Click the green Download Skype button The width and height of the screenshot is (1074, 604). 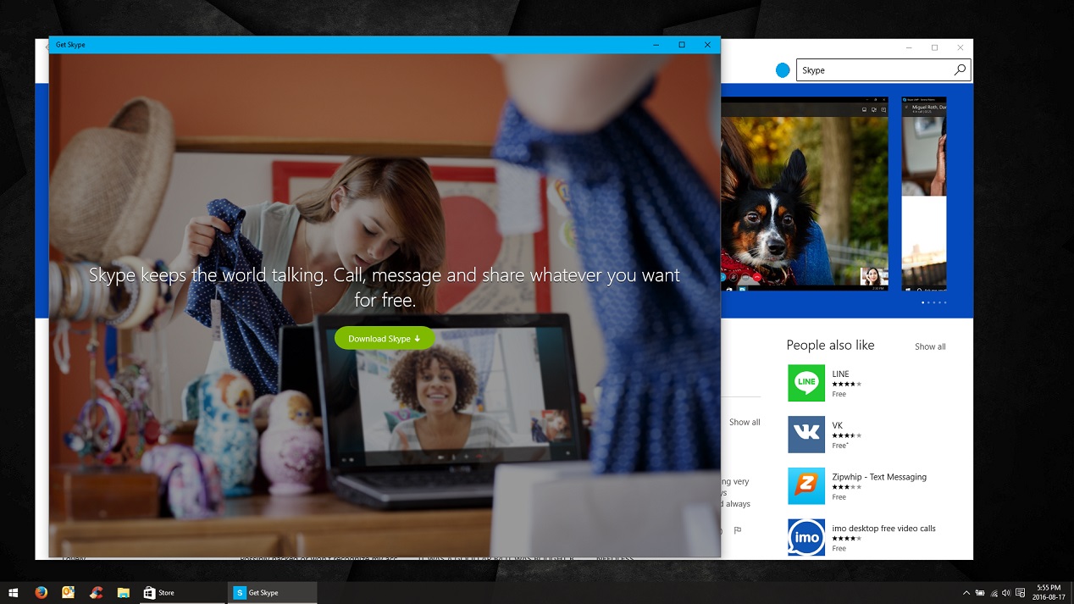[385, 338]
